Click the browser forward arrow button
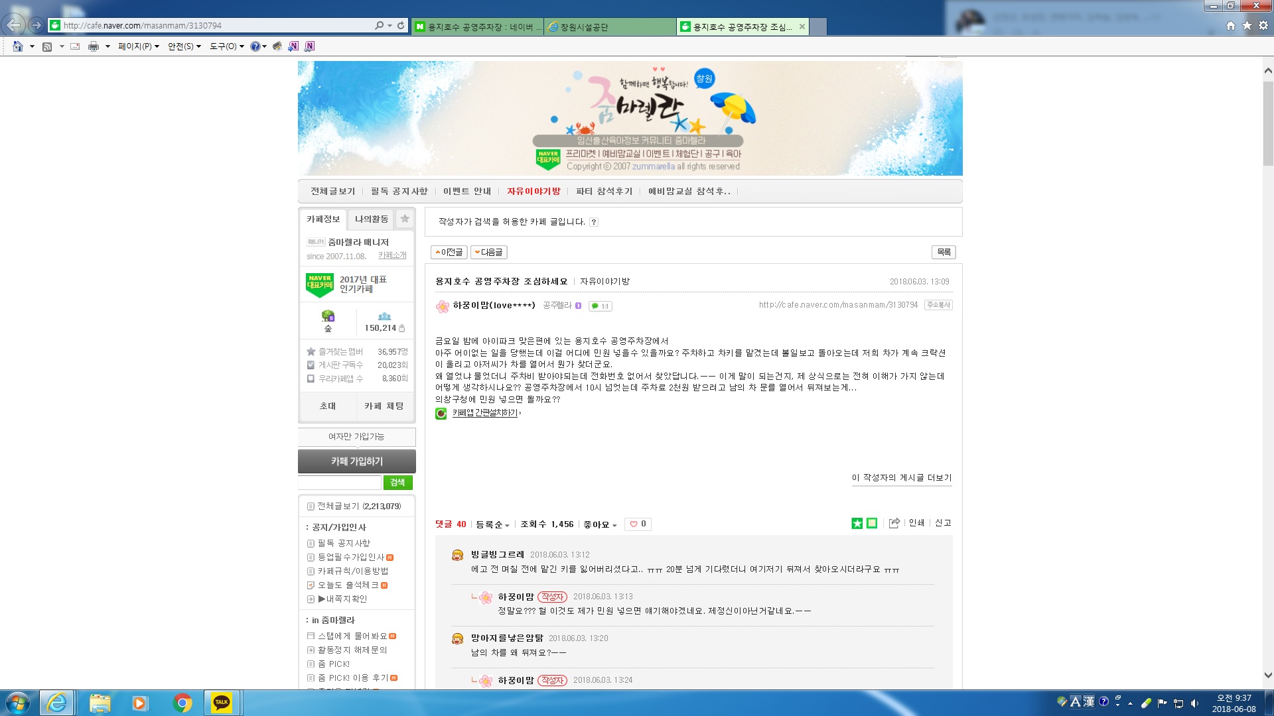The width and height of the screenshot is (1274, 716). click(x=36, y=25)
